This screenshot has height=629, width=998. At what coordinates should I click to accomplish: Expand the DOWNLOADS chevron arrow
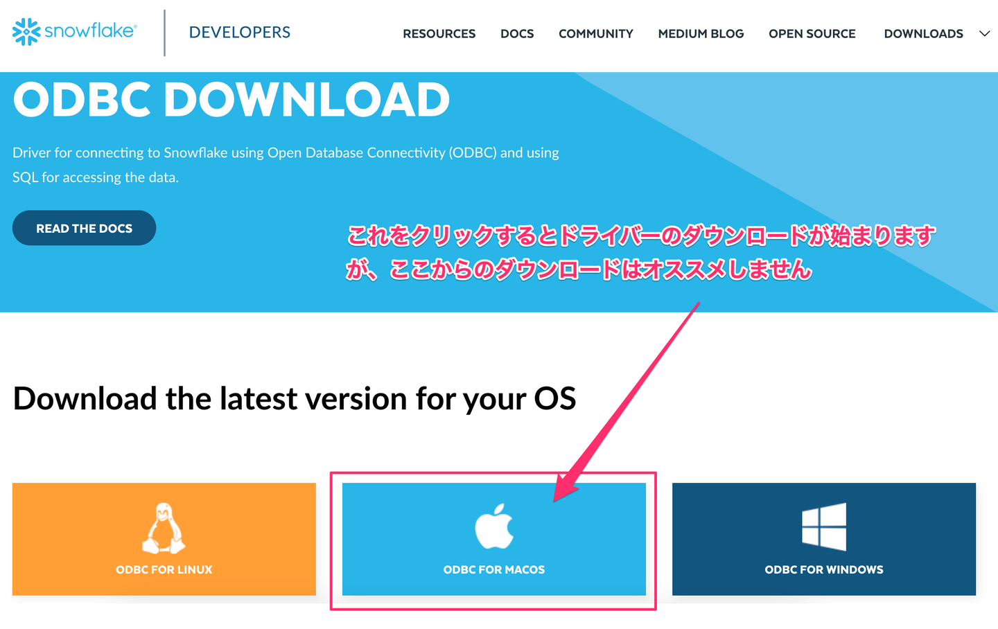(984, 33)
